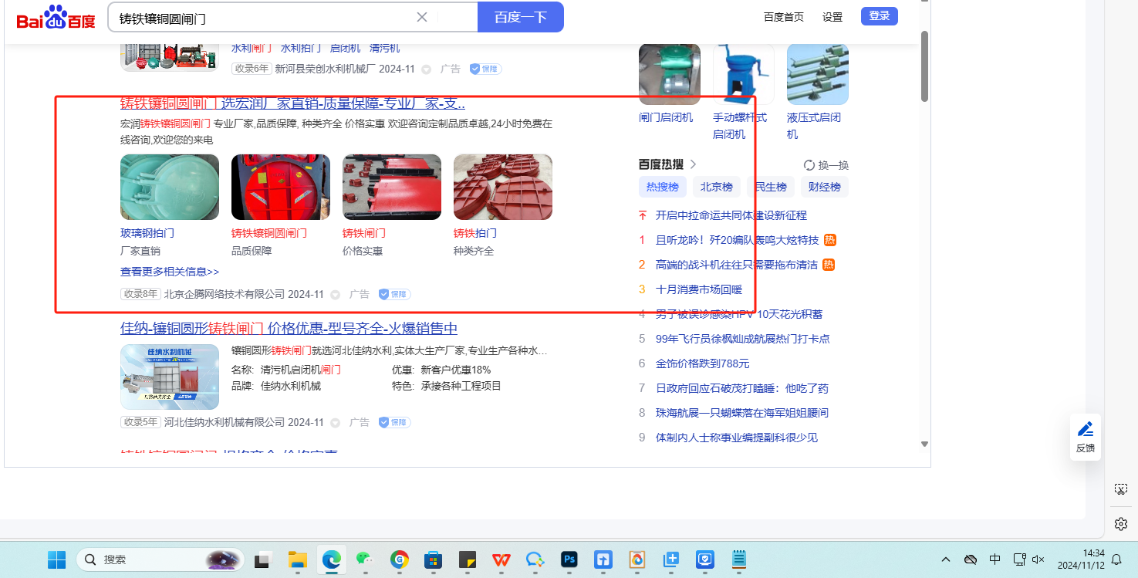Open Photoshop from the taskbar
Screen dimensions: 1138x578
click(x=569, y=559)
